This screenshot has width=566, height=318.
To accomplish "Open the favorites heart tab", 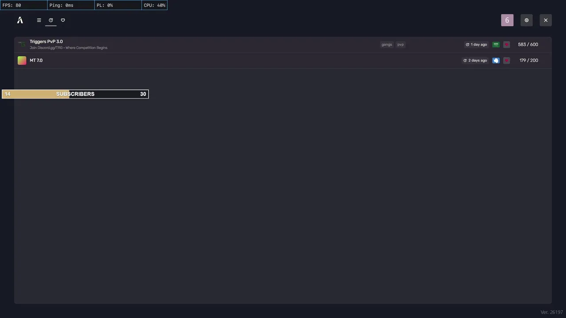I will [63, 20].
